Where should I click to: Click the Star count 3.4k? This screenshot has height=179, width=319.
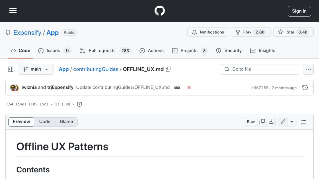point(303,32)
